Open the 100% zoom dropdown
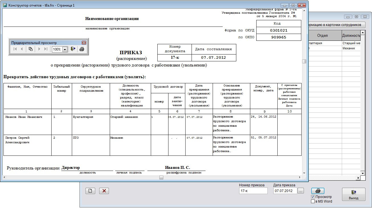Image resolution: width=372 pixels, height=208 pixels. (65, 49)
